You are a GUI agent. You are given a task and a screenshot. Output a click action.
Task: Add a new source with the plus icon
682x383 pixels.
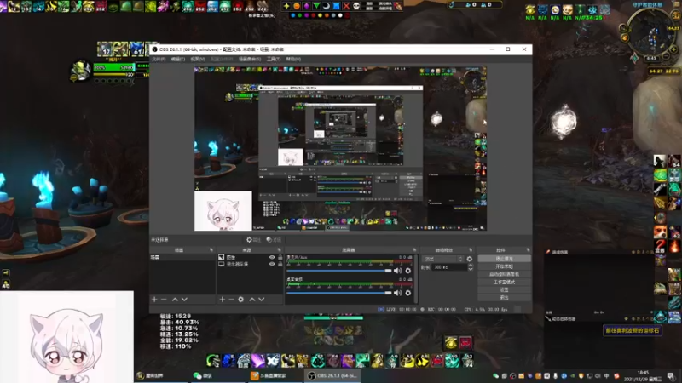[223, 300]
